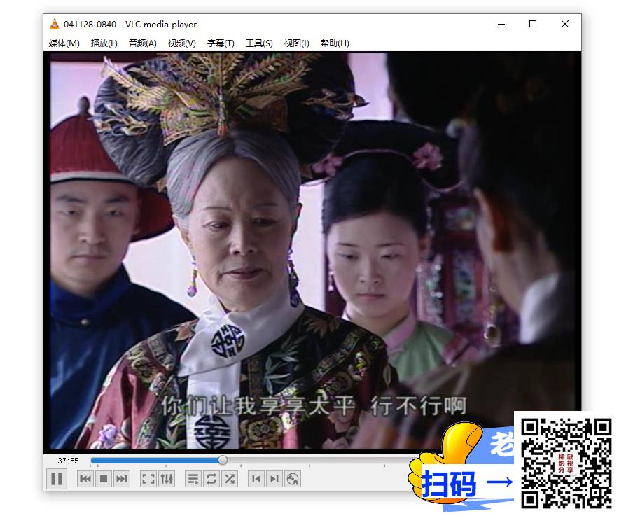Jump to the previous media item
Viewport: 619px width, 516px height.
(85, 479)
